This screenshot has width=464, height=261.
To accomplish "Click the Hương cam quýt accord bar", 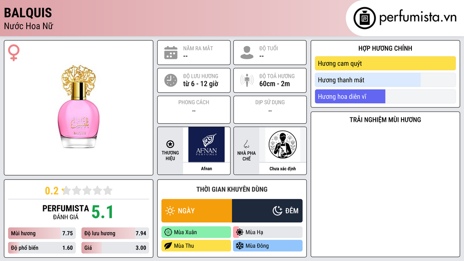I will click(385, 63).
